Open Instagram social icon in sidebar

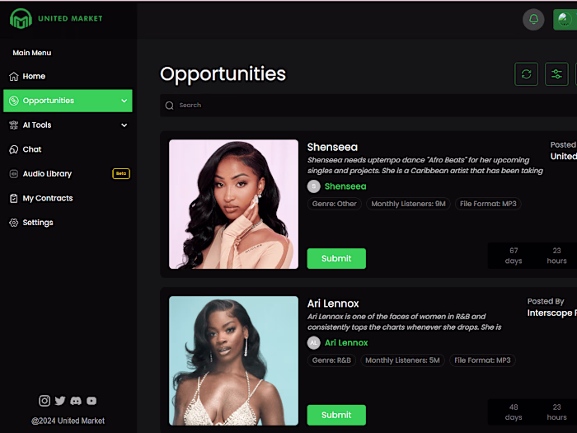point(45,401)
